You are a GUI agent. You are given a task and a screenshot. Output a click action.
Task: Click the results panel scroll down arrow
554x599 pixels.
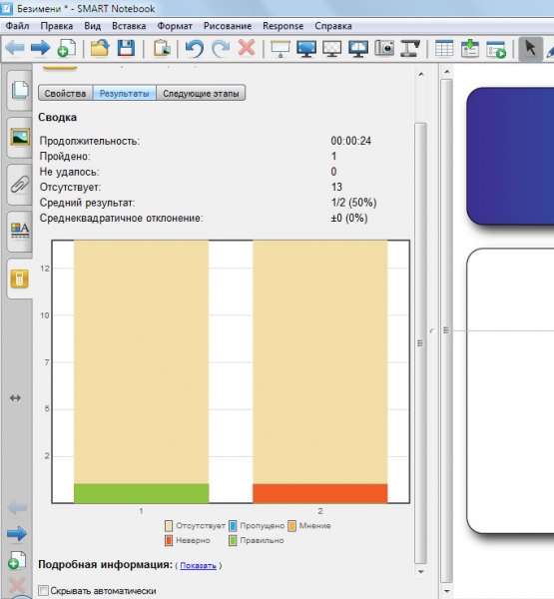point(420,571)
